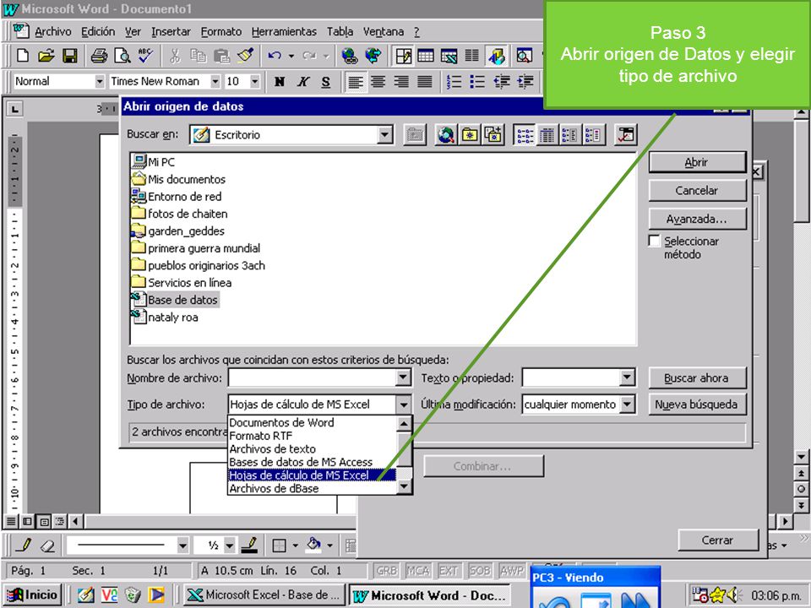Run the ABC spelling check icon

click(145, 56)
